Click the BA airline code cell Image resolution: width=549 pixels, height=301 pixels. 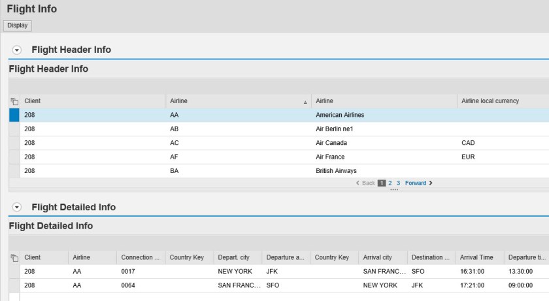(x=239, y=171)
